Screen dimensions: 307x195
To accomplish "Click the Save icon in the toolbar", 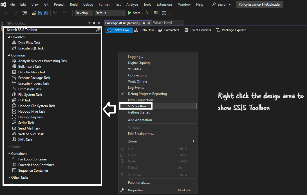I will click(x=40, y=13).
